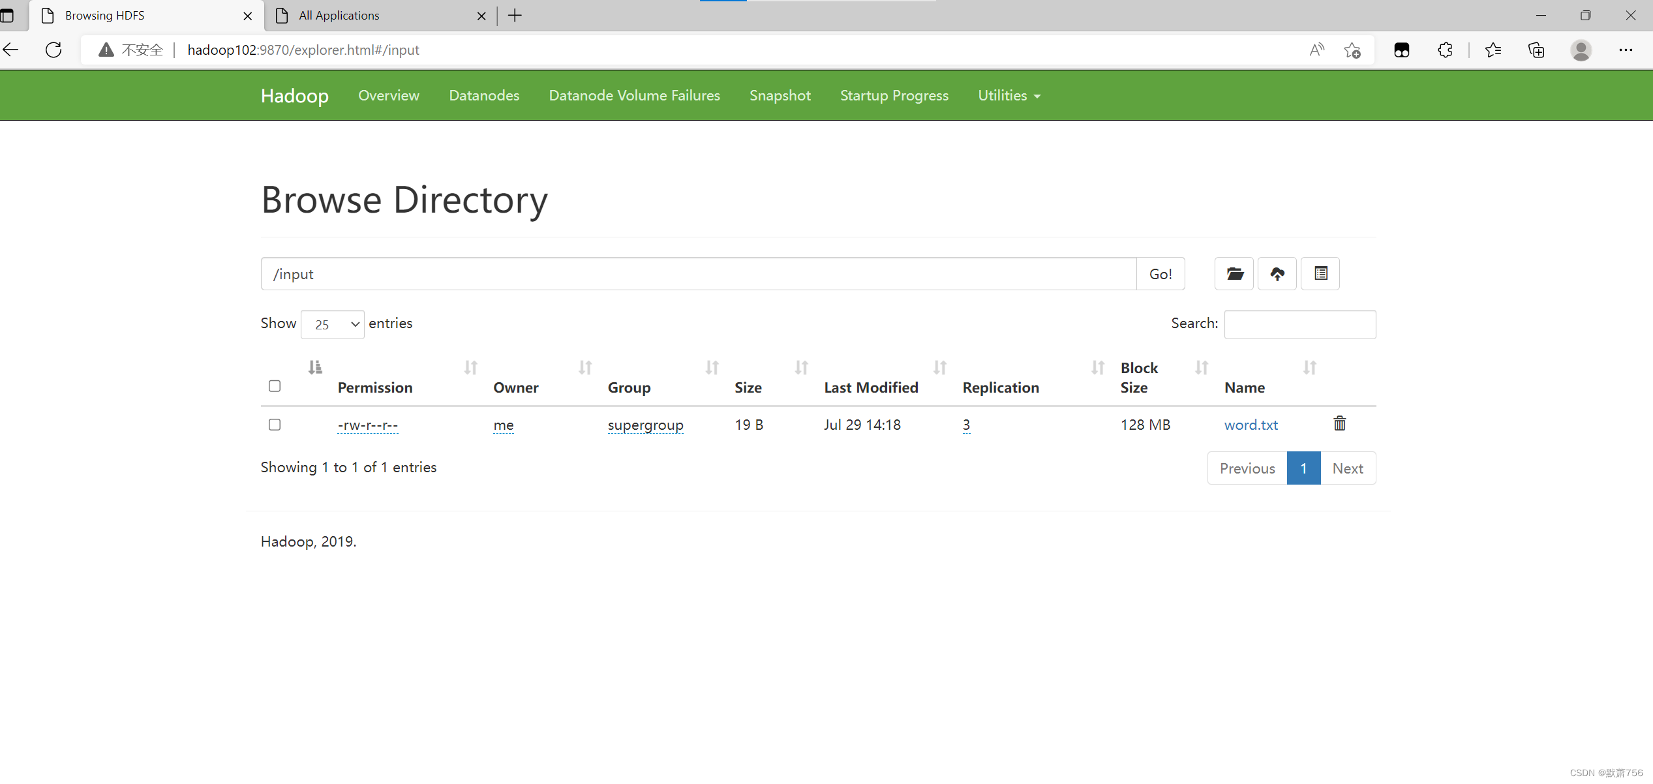
Task: Click the create new directory folder icon
Action: click(1234, 274)
